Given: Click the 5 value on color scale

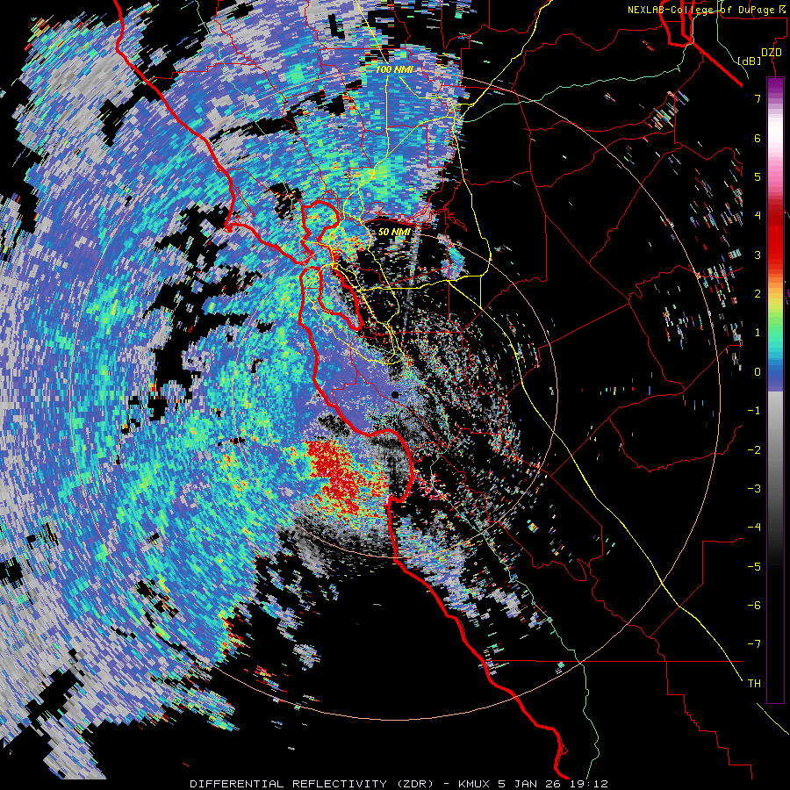Looking at the screenshot, I should (758, 176).
